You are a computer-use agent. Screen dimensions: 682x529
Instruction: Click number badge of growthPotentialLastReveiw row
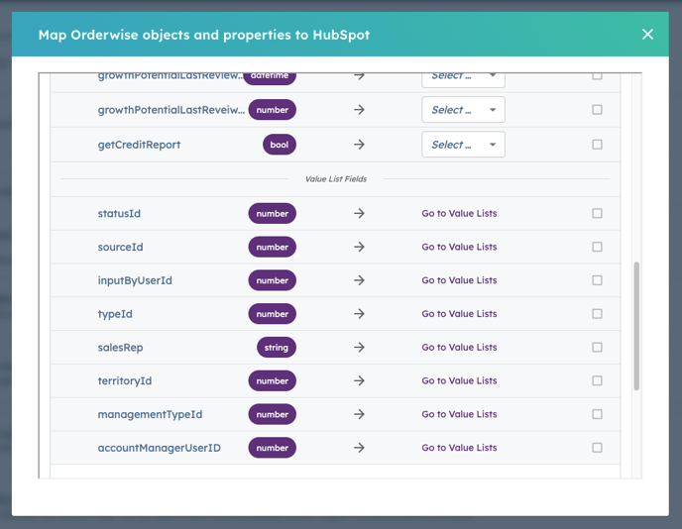tap(273, 110)
